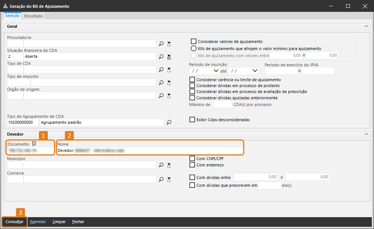
Task: Click magnifier for Situação financeira da CDA
Action: click(161, 57)
